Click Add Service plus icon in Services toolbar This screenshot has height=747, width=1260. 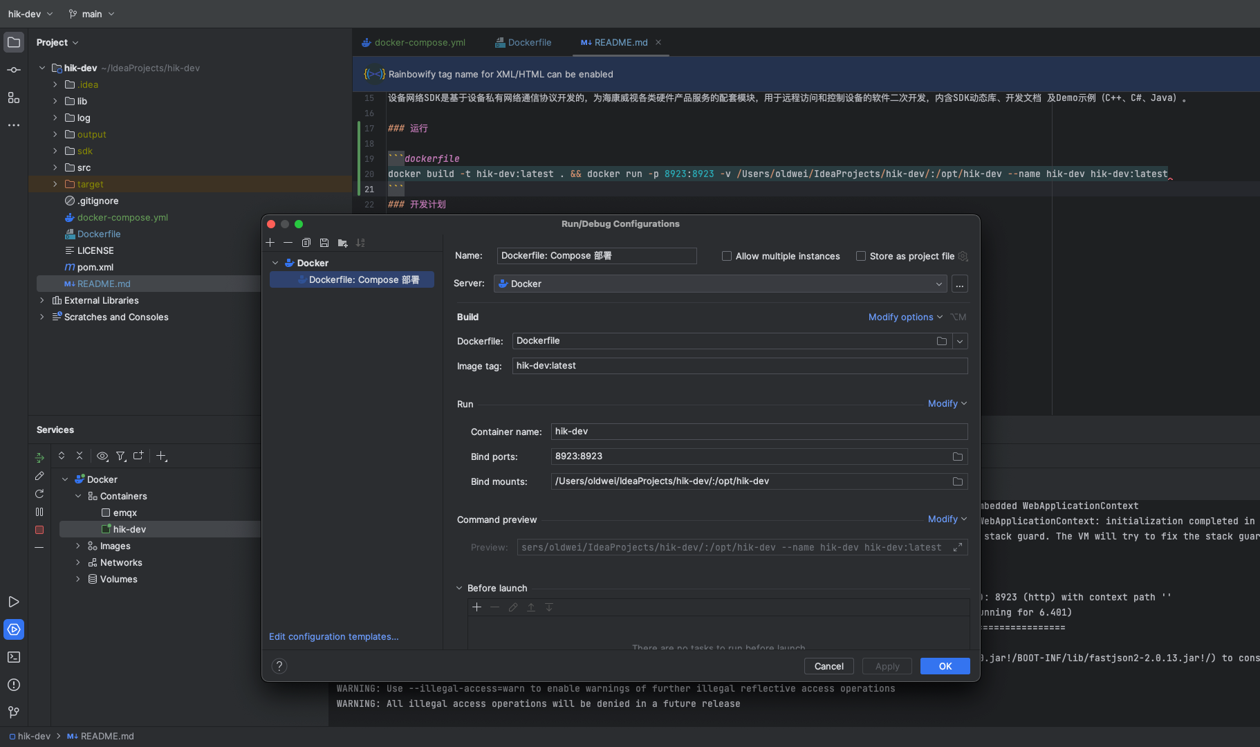pyautogui.click(x=161, y=456)
